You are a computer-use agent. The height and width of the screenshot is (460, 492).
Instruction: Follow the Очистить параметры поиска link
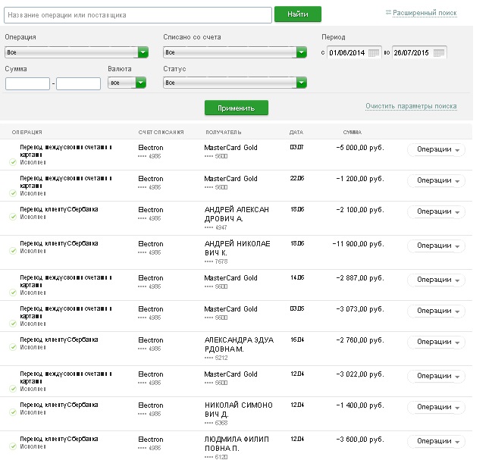411,106
